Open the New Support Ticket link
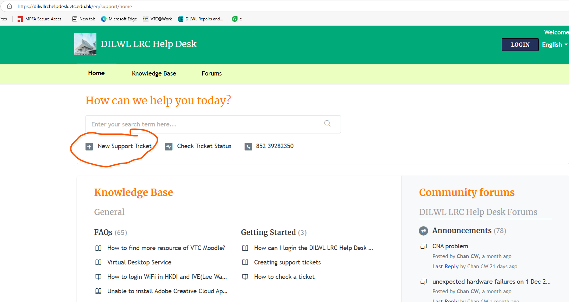 pyautogui.click(x=125, y=146)
